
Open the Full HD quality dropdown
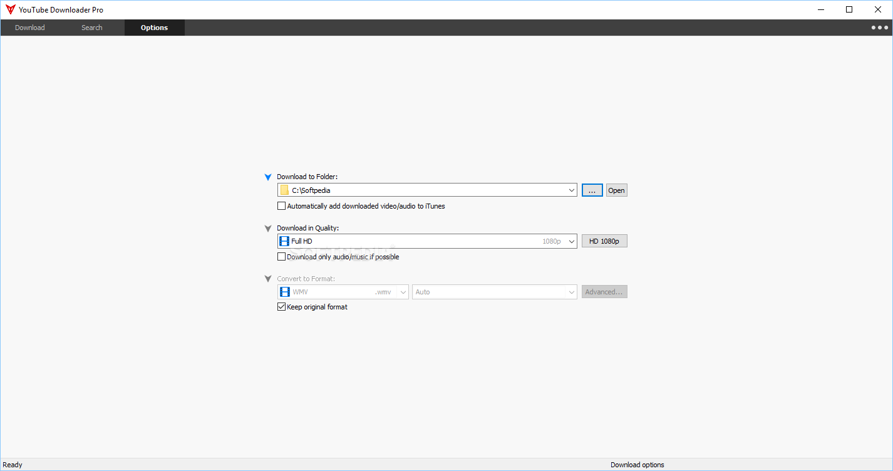[x=572, y=241]
